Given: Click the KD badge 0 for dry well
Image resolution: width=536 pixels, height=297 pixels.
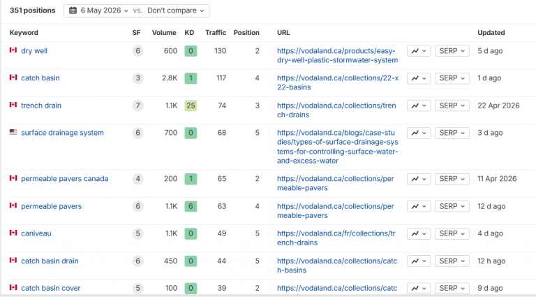Looking at the screenshot, I should pos(191,51).
